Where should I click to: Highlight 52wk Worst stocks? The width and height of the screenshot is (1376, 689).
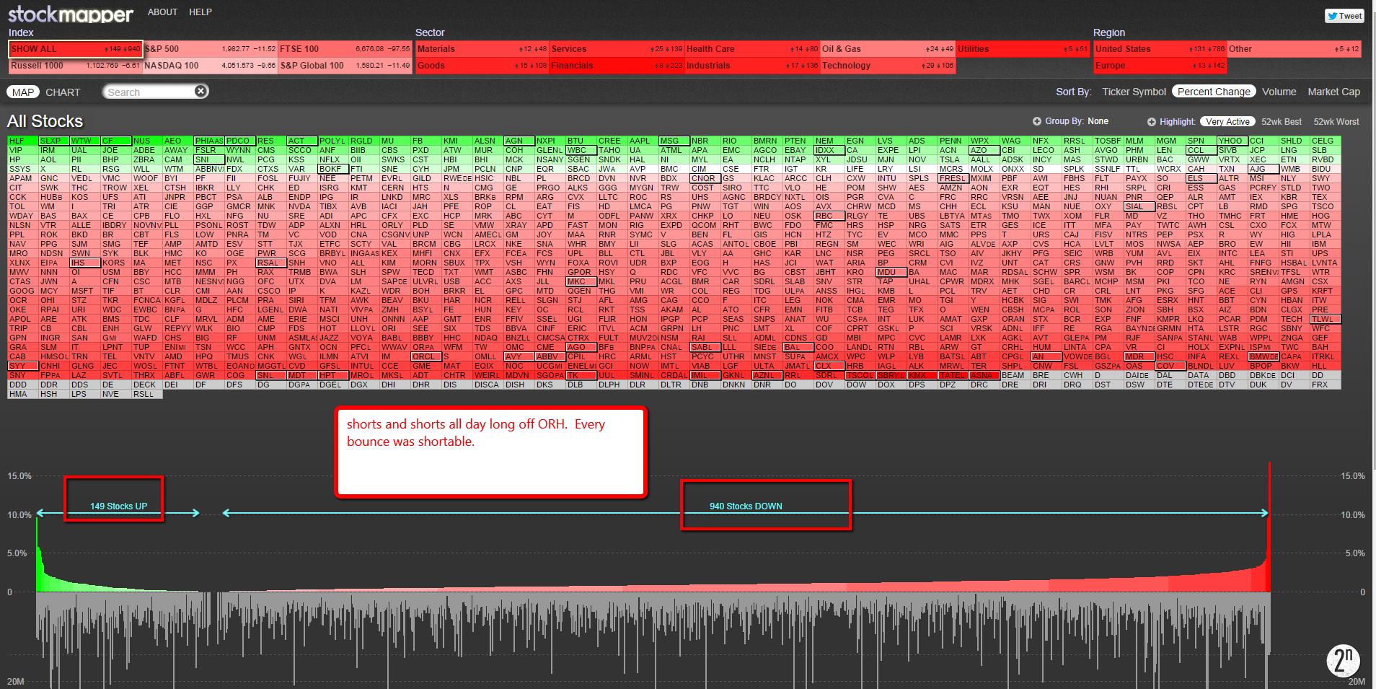pyautogui.click(x=1336, y=122)
